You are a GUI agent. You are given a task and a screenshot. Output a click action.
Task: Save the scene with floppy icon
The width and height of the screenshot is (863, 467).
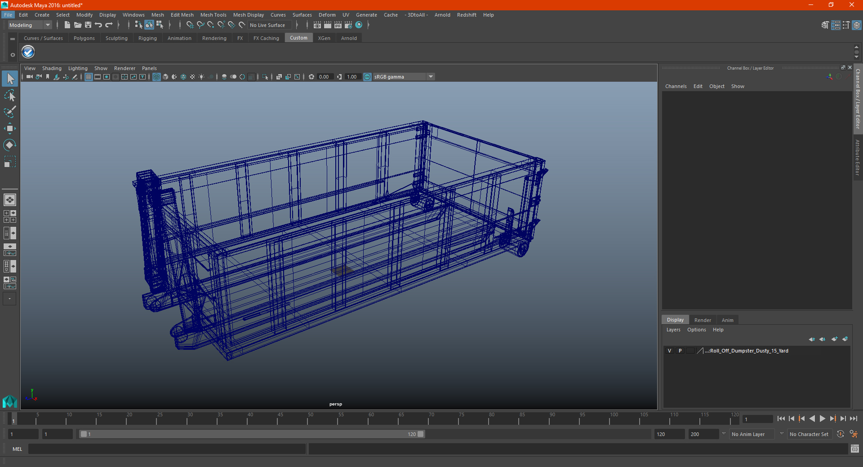88,25
